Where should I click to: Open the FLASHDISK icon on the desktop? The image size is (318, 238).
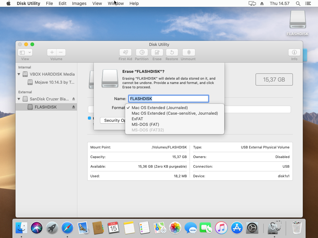pyautogui.click(x=297, y=19)
